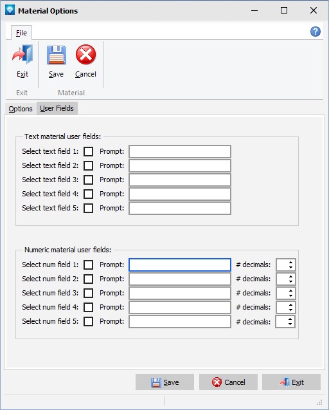Decrease decimals for num field 3
329x410 pixels.
(x=290, y=295)
